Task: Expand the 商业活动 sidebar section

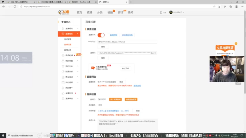Action: (x=77, y=77)
